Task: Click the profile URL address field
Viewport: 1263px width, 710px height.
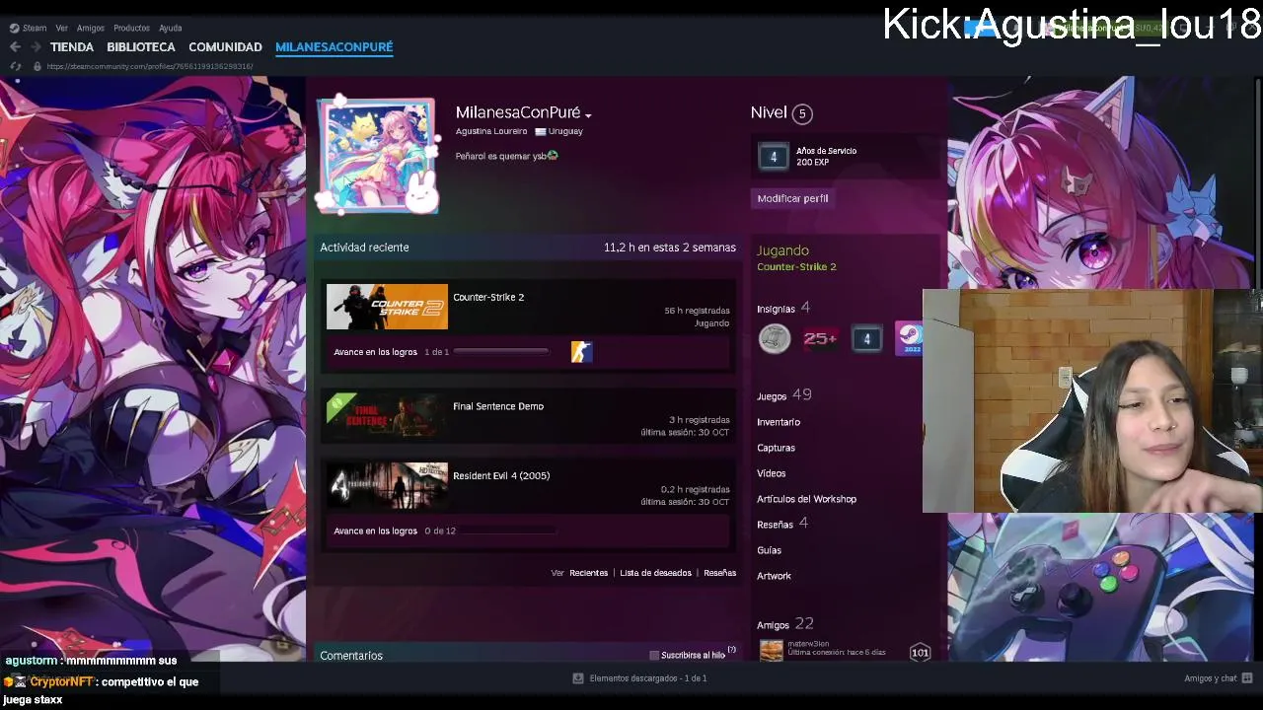Action: point(150,66)
